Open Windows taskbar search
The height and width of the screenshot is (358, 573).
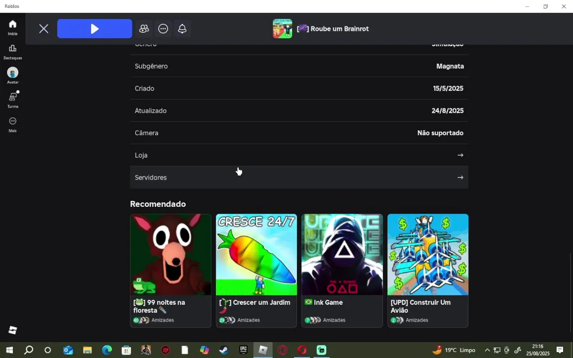pyautogui.click(x=28, y=351)
